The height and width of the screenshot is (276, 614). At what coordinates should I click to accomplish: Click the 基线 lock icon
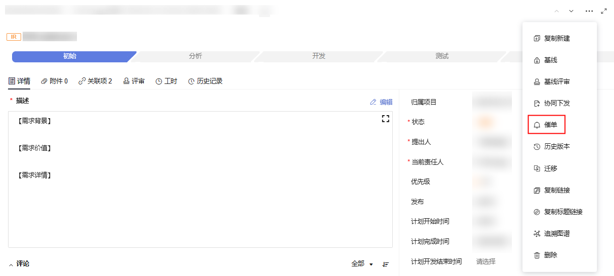pyautogui.click(x=537, y=60)
